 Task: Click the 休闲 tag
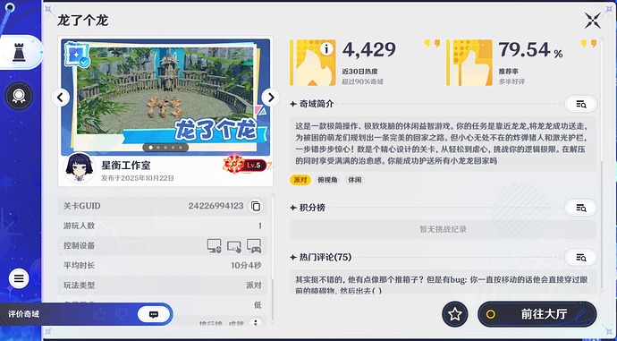[354, 180]
